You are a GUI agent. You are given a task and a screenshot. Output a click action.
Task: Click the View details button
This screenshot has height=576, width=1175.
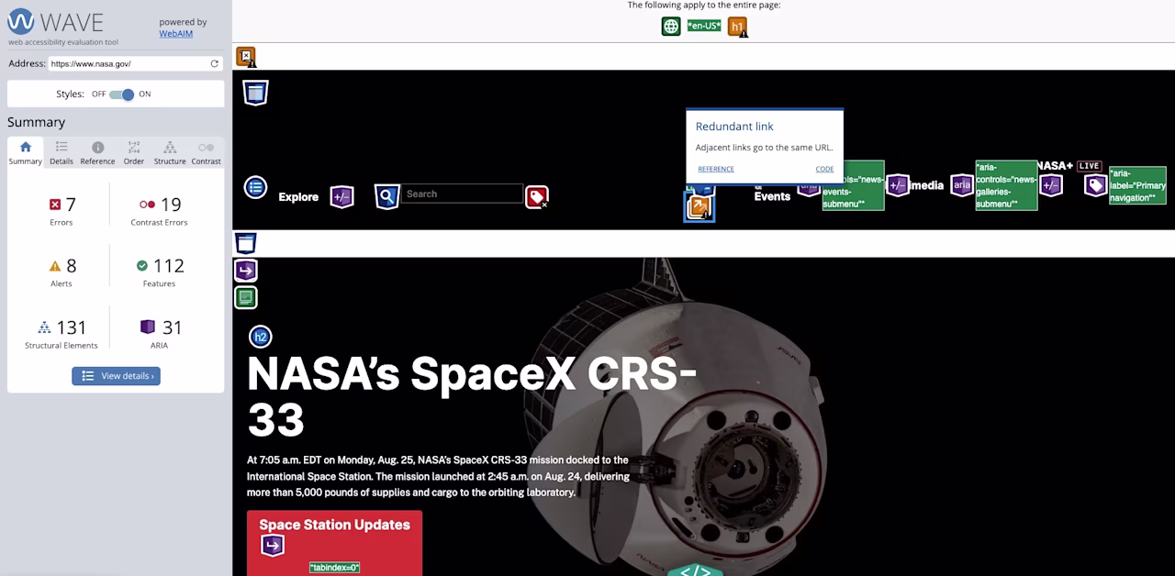point(116,376)
